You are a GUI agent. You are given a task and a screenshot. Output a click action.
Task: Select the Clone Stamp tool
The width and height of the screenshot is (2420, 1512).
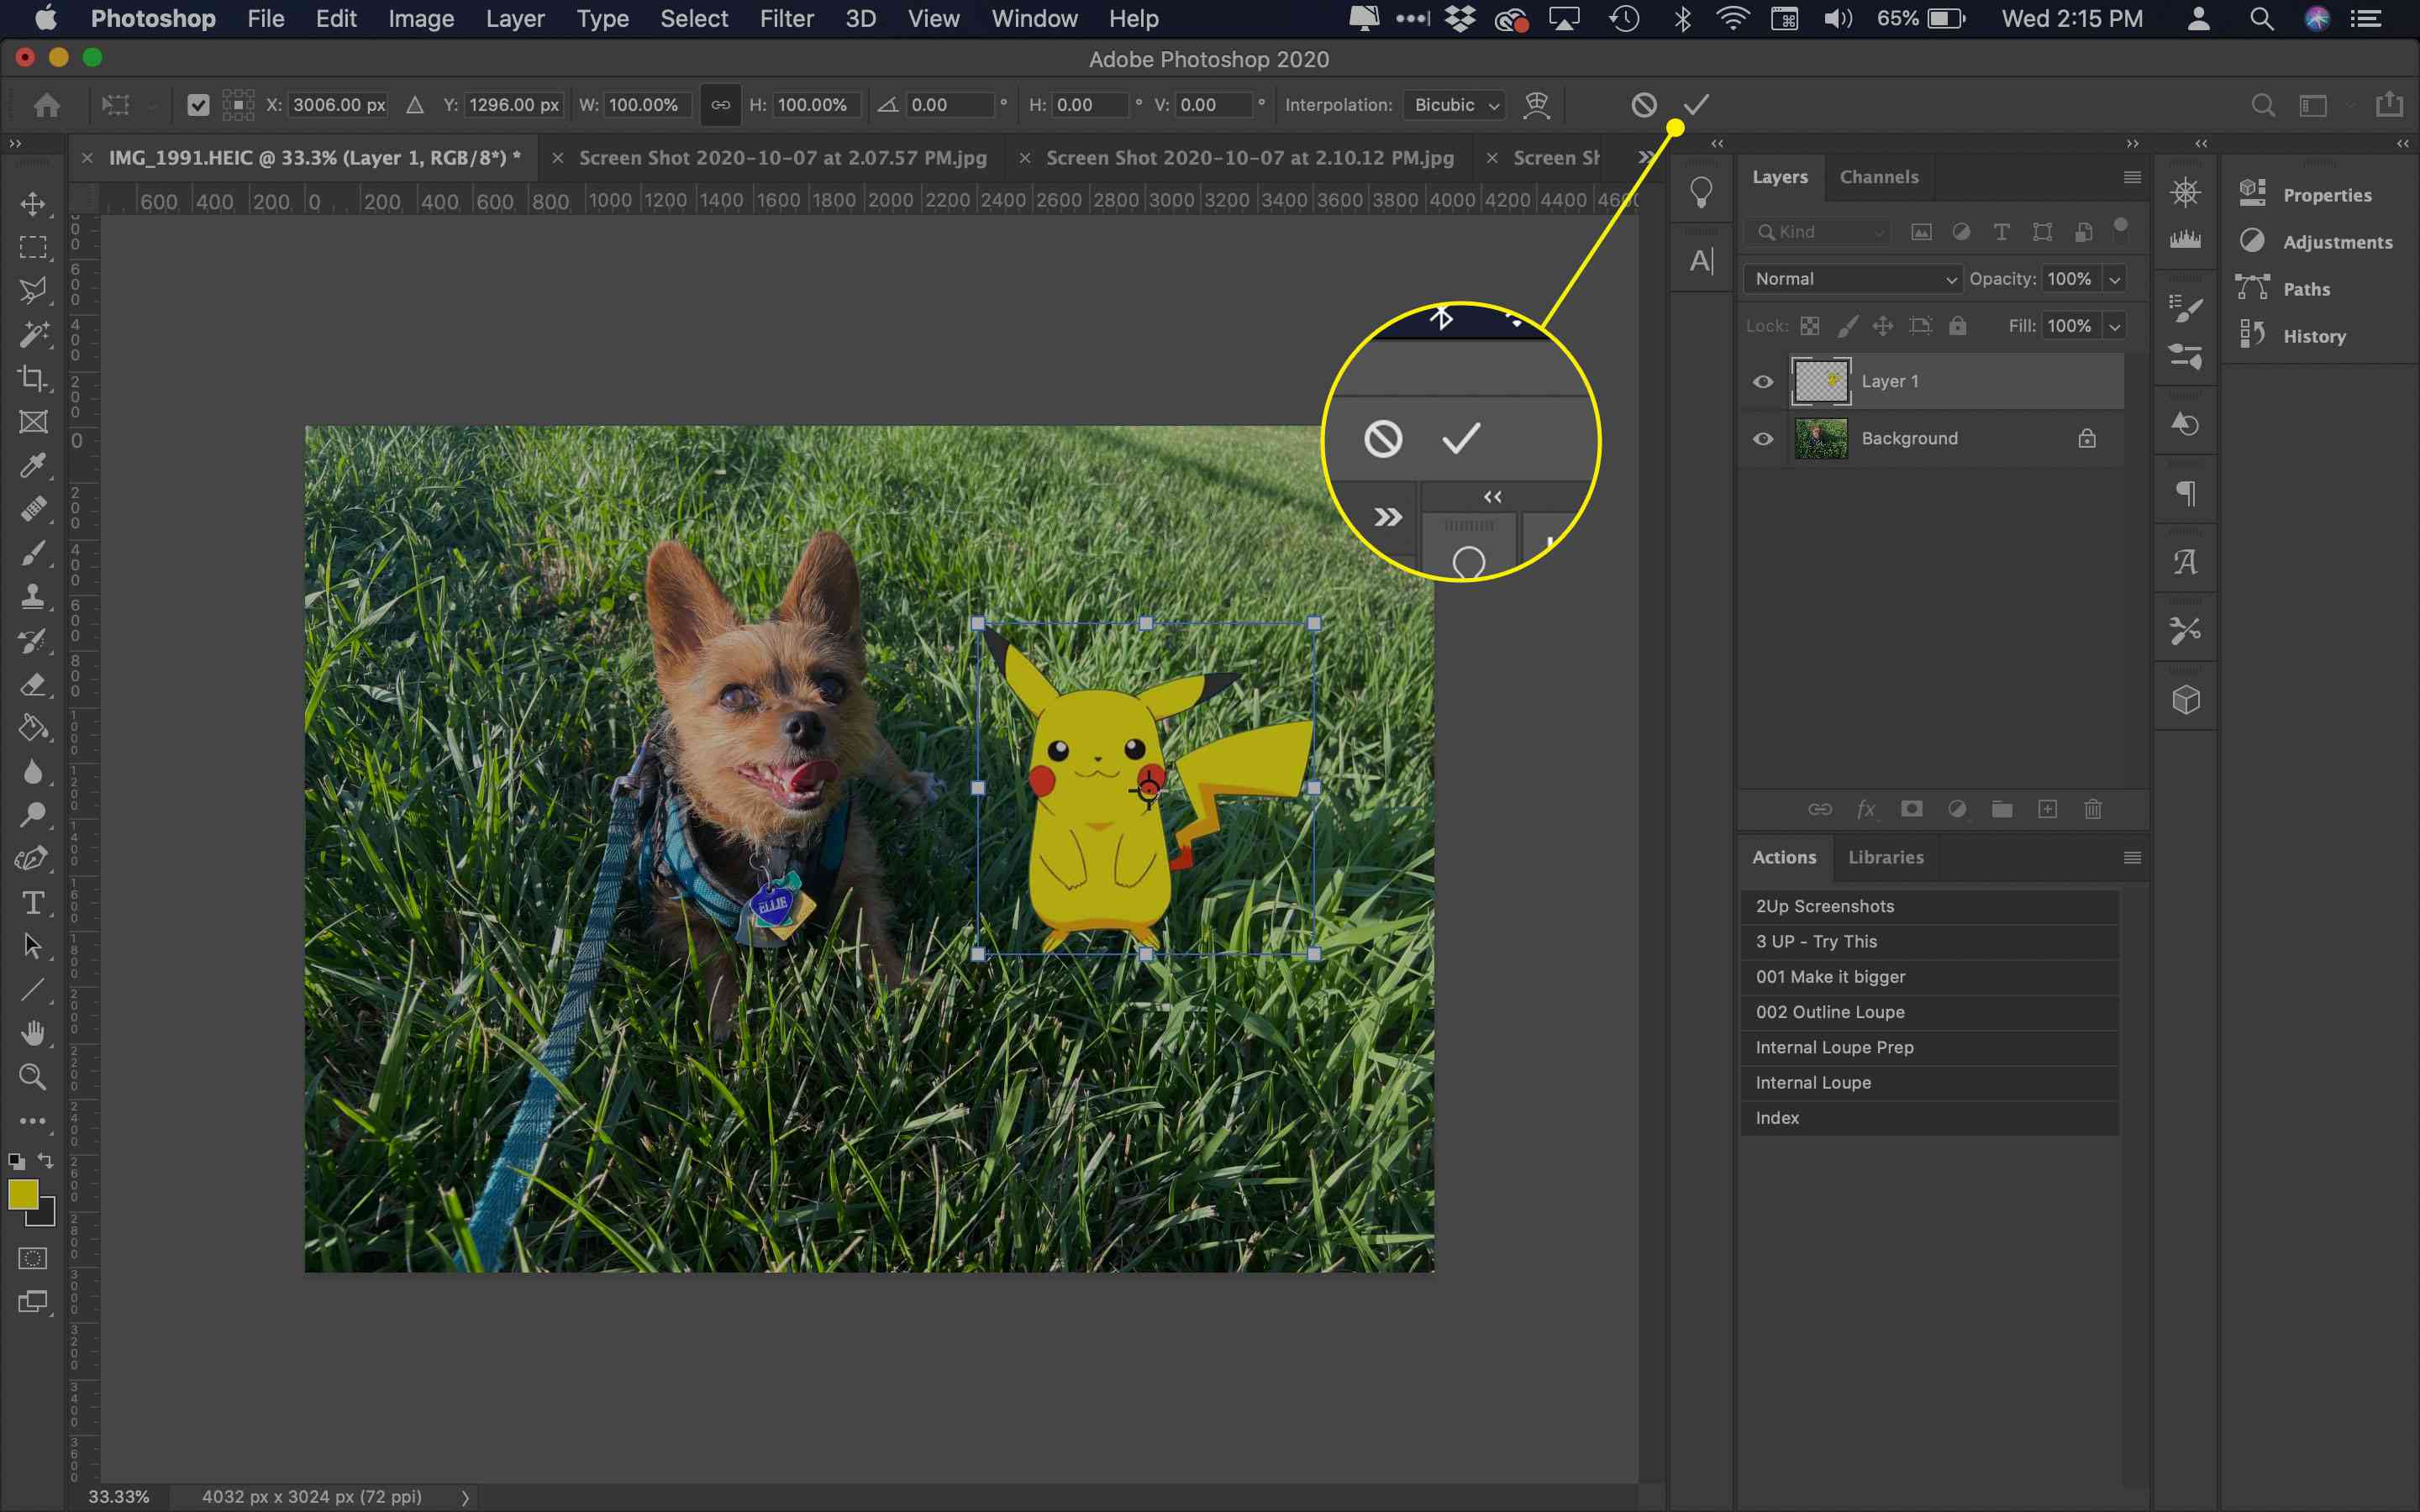tap(33, 597)
